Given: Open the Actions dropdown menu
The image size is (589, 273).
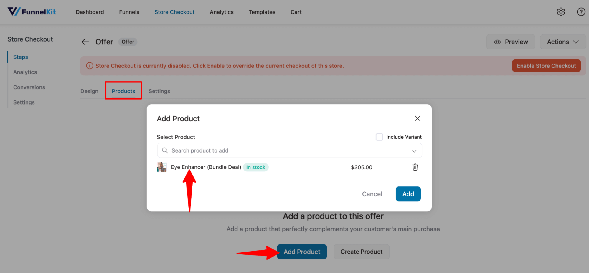Looking at the screenshot, I should coord(562,42).
